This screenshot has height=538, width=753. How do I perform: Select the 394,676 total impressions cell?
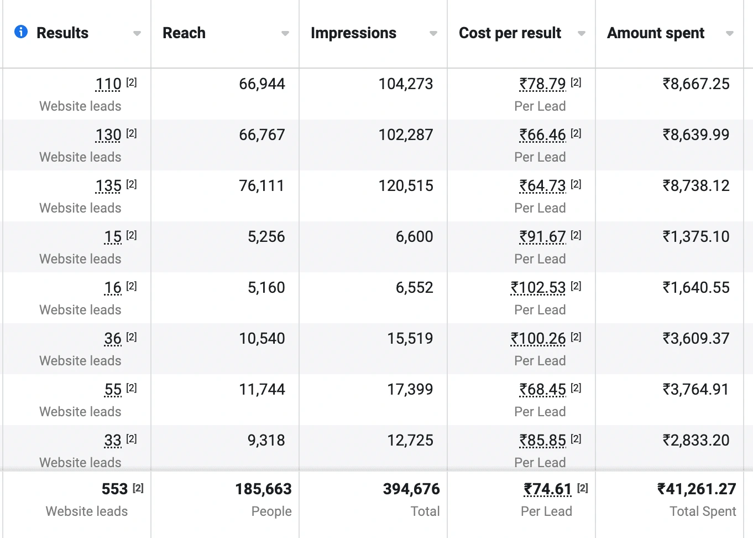411,489
